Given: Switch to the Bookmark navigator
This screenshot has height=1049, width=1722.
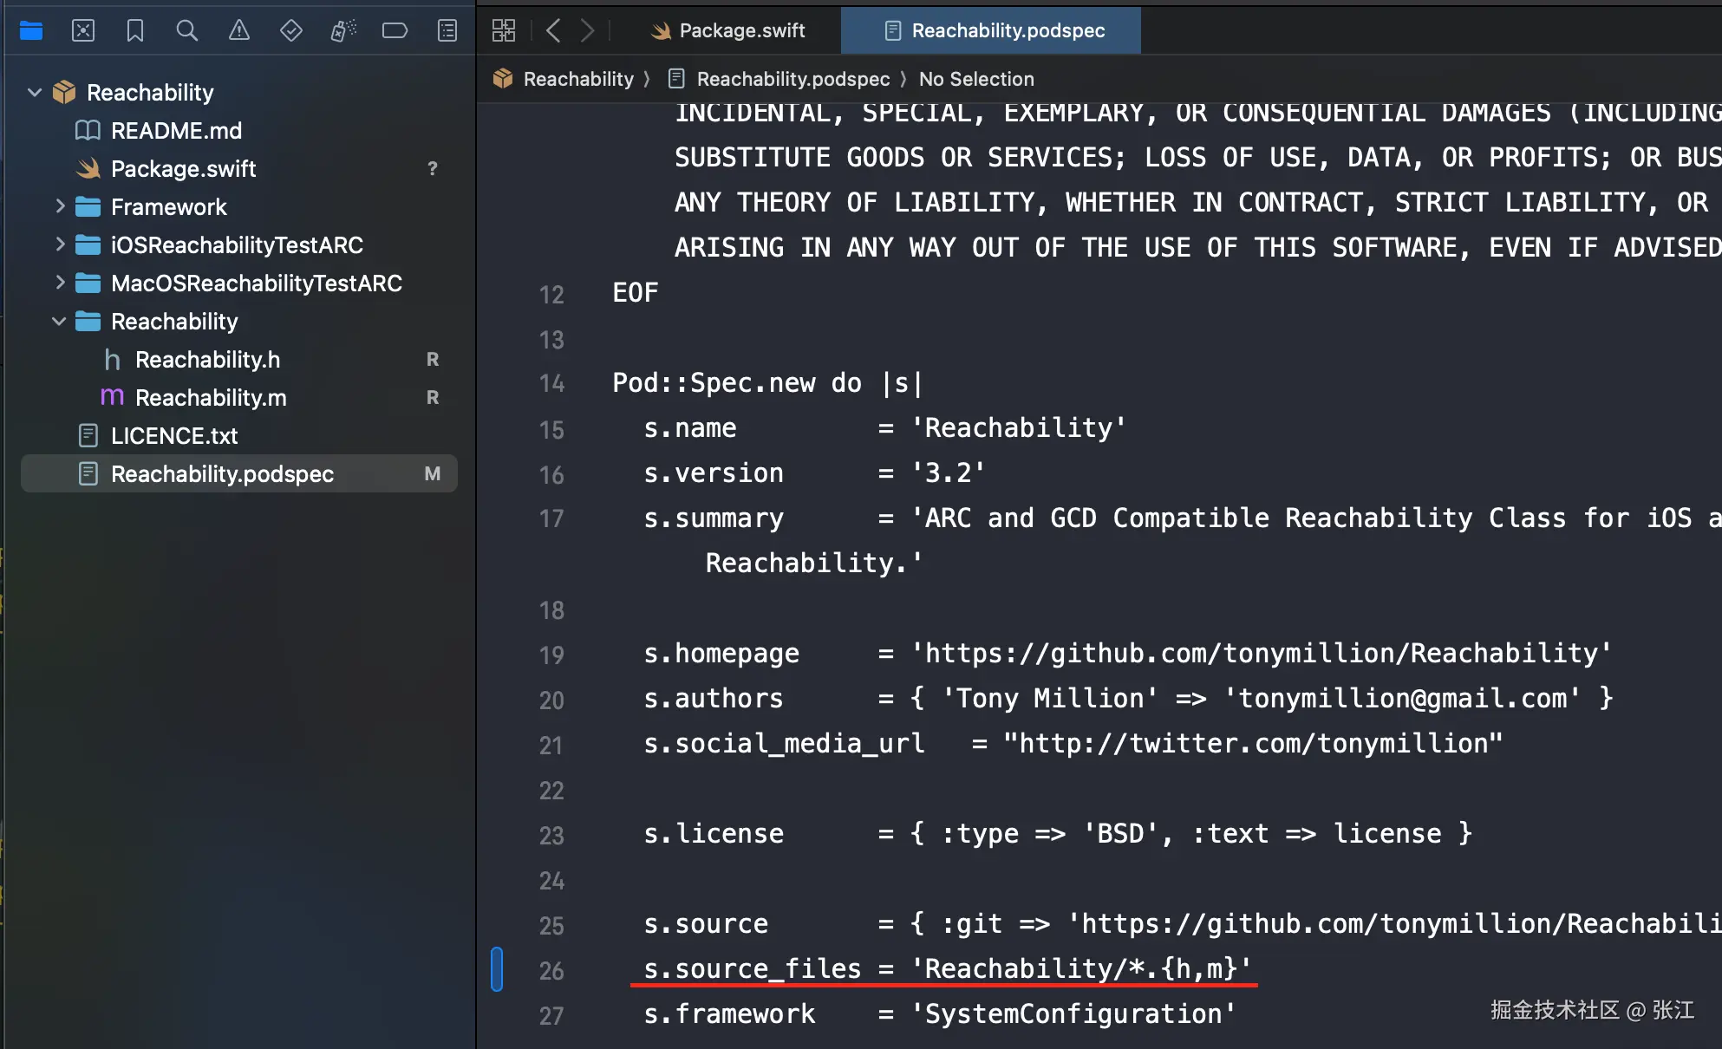Looking at the screenshot, I should [x=135, y=31].
